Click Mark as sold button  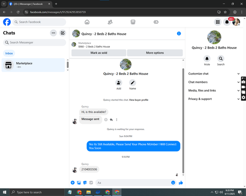click(x=99, y=53)
